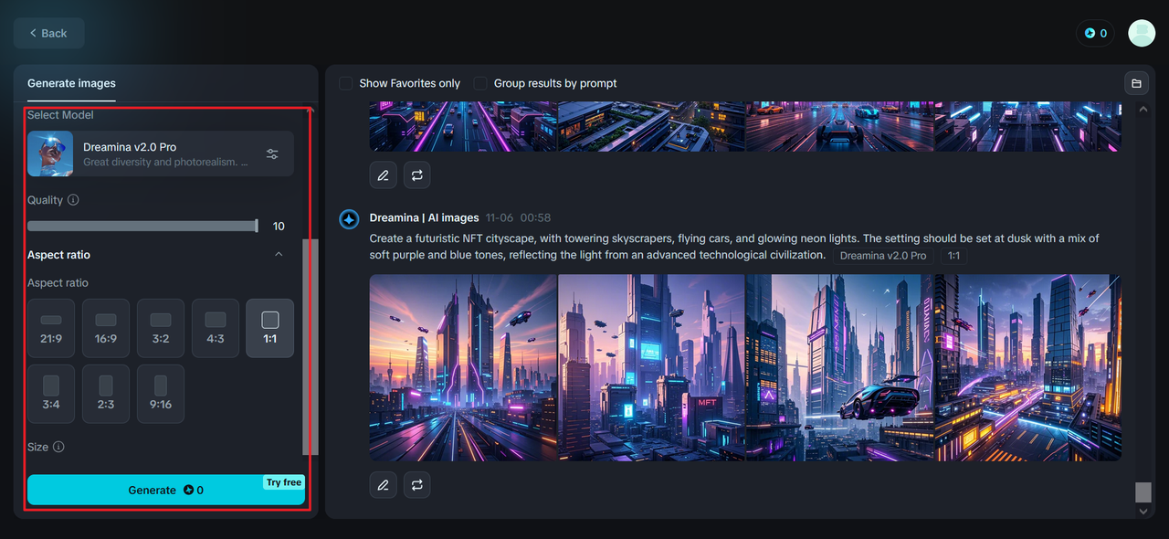Click the Try free badge

pos(284,482)
